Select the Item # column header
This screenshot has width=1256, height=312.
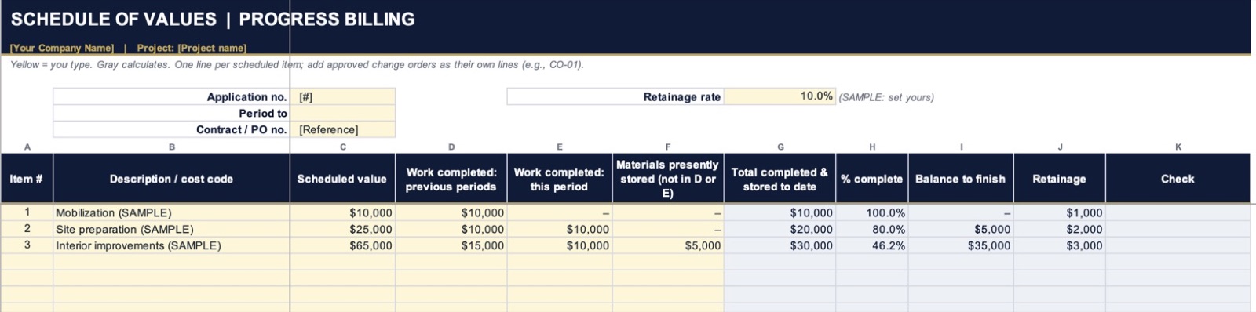tap(27, 179)
